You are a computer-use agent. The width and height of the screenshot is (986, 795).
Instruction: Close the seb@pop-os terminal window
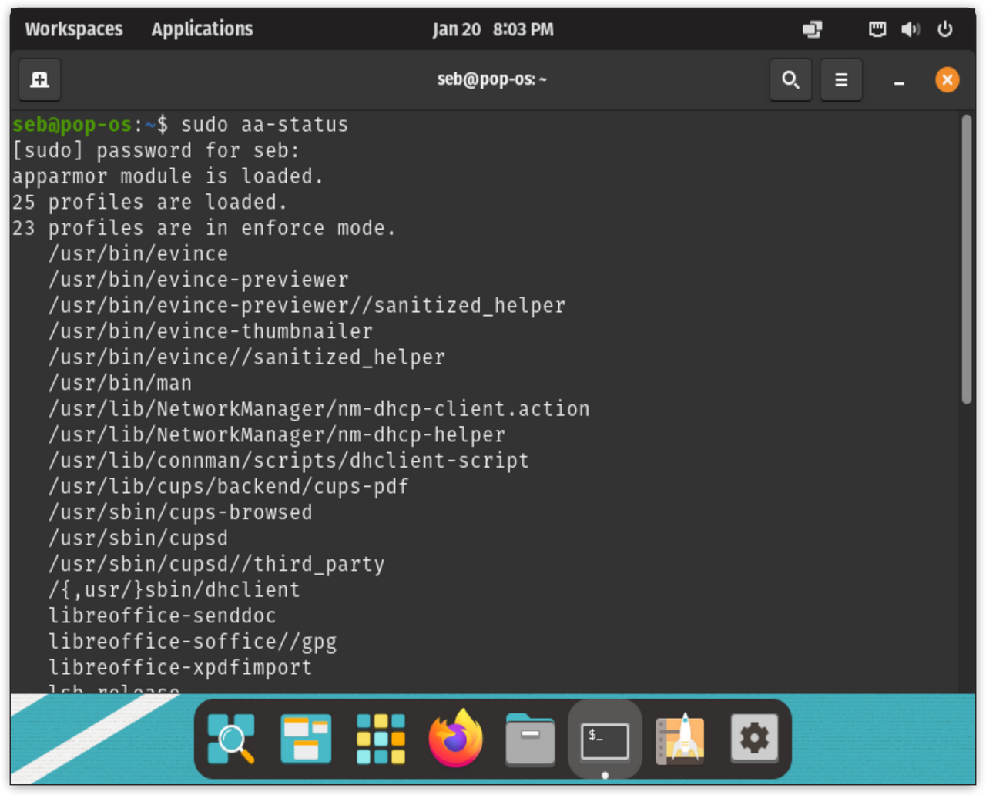[x=947, y=79]
